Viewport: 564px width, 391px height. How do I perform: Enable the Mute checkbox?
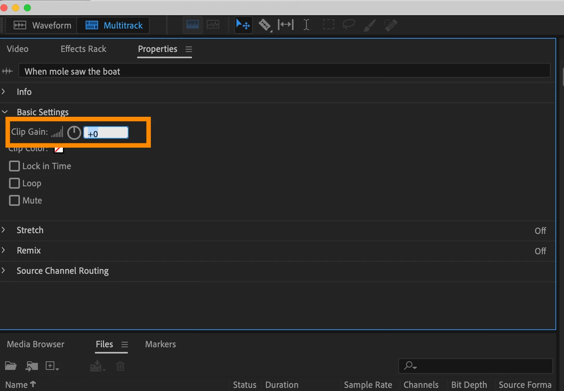pyautogui.click(x=14, y=200)
